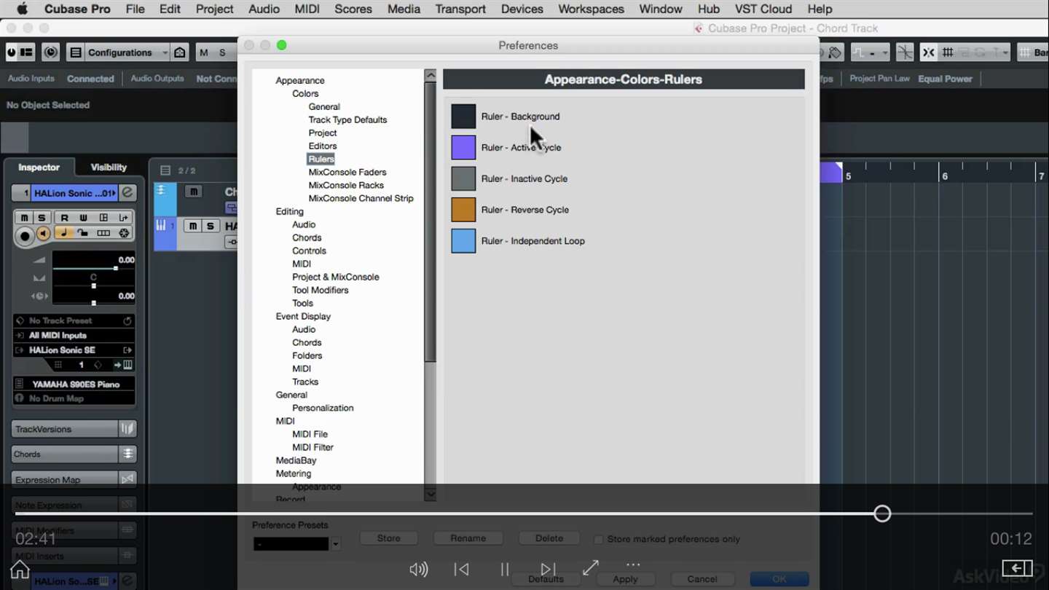Open the three-dots more options in player
Viewport: 1049px width, 590px height.
click(x=633, y=565)
